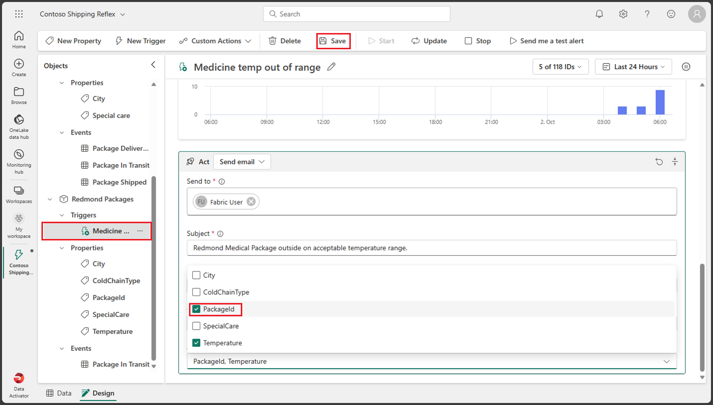Click the main panel vertical scrollbar
Screen dimensions: 713x405
(702, 318)
